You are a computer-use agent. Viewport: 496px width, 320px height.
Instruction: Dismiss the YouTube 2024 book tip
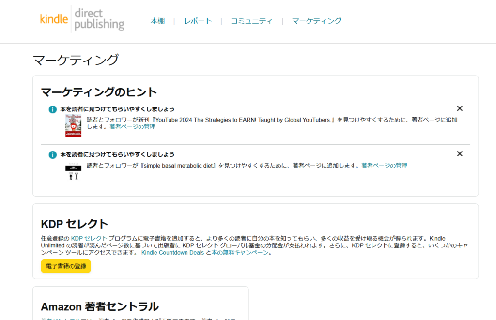[x=460, y=108]
